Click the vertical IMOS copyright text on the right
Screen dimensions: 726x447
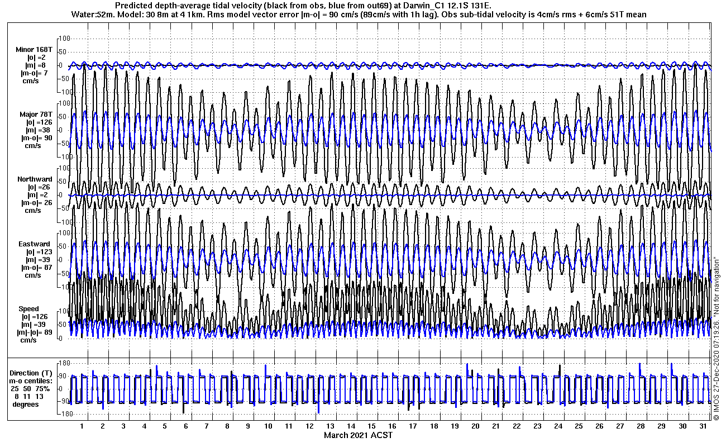coord(717,337)
